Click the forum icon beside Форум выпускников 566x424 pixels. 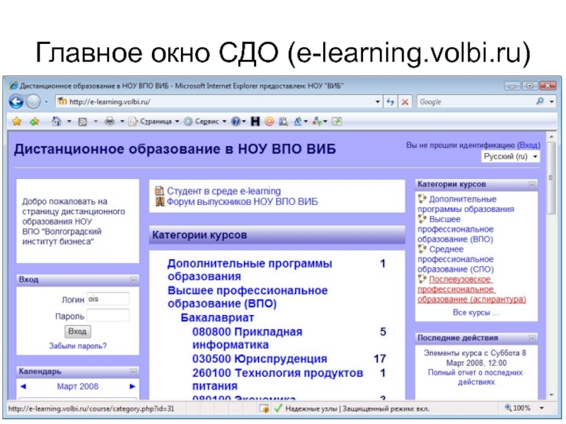click(160, 201)
